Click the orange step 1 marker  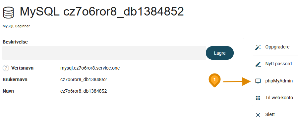[214, 80]
